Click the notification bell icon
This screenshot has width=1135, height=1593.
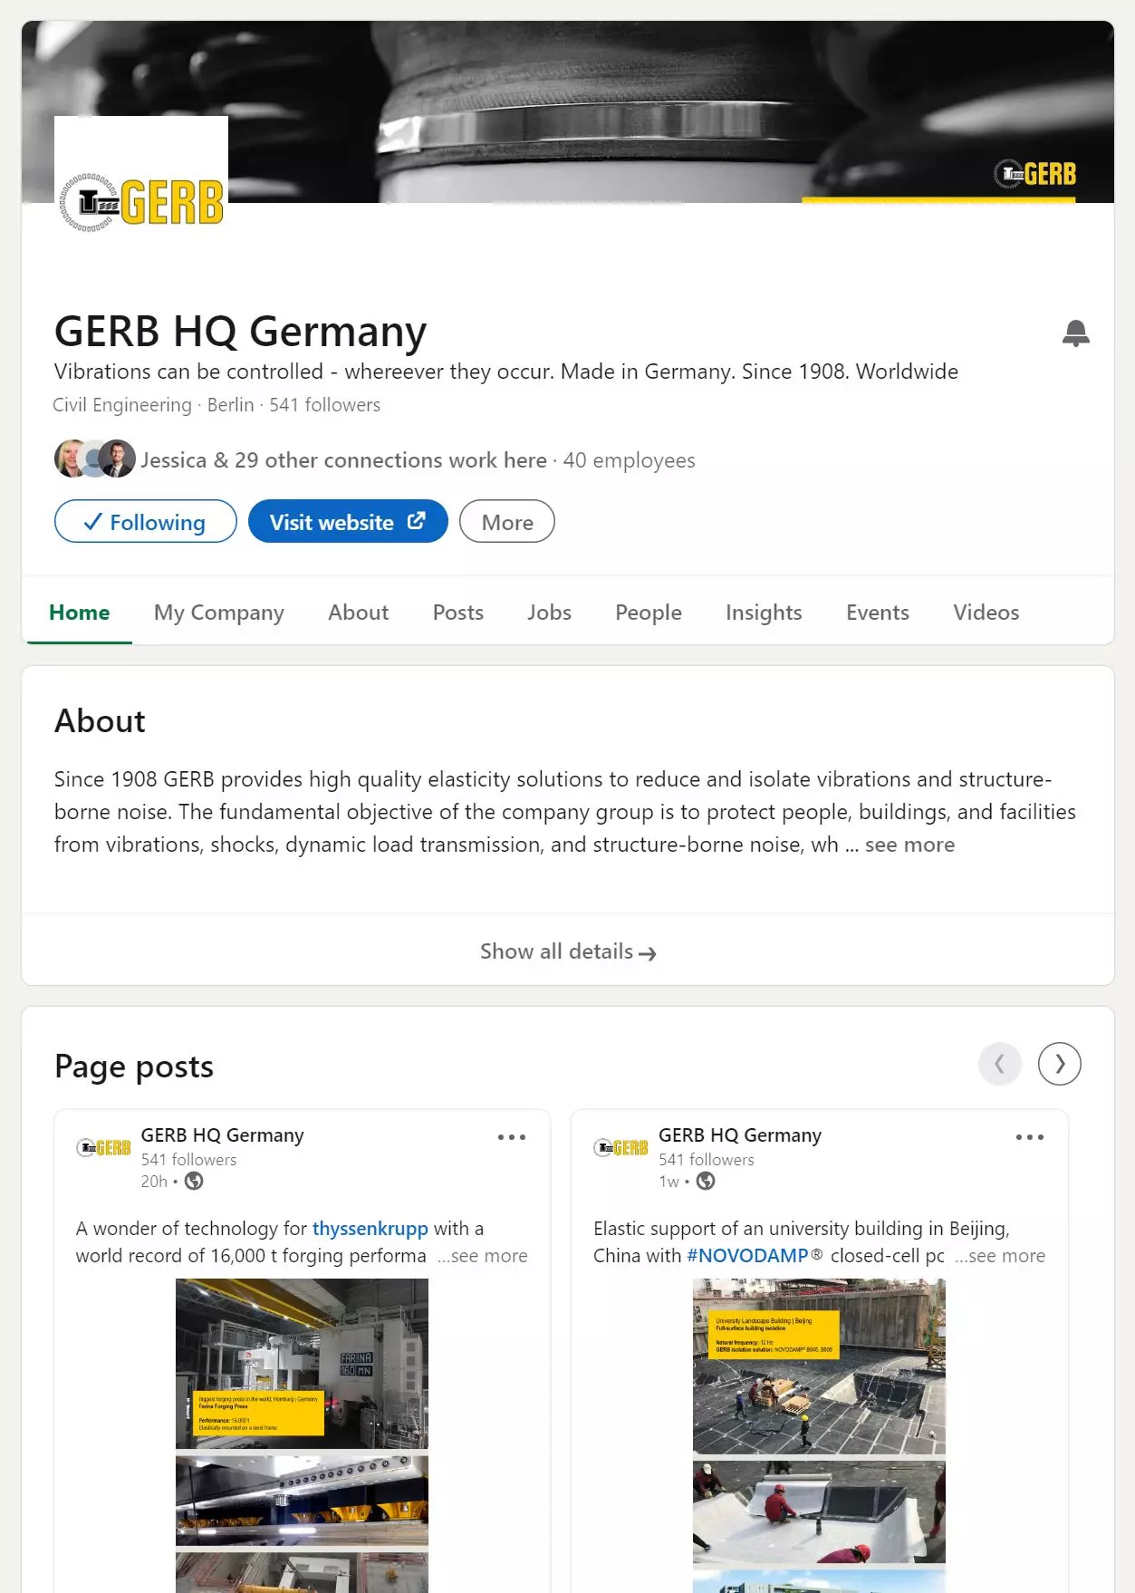pos(1075,333)
